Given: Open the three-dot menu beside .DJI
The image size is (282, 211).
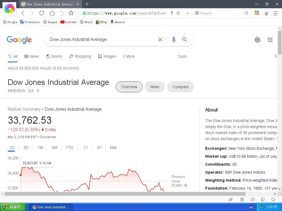Looking at the screenshot, I should [38, 91].
